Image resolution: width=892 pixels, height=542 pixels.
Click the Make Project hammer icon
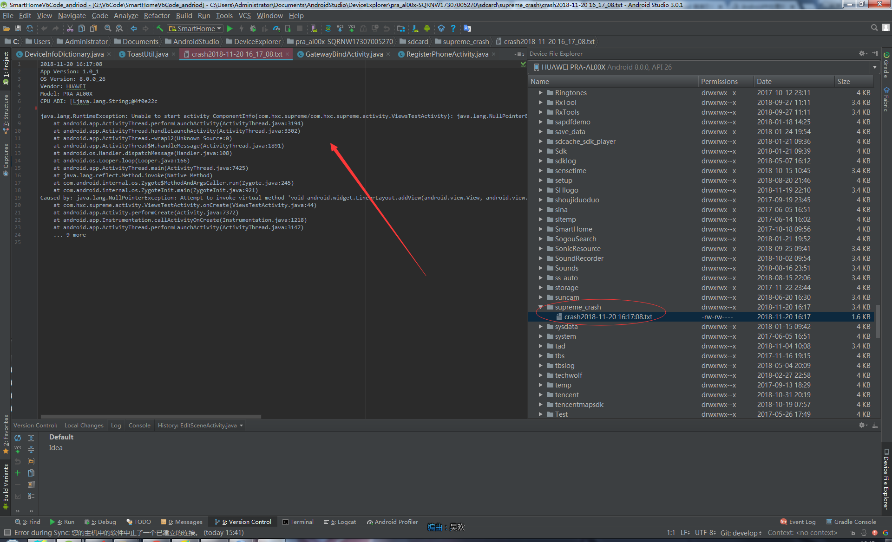coord(160,29)
